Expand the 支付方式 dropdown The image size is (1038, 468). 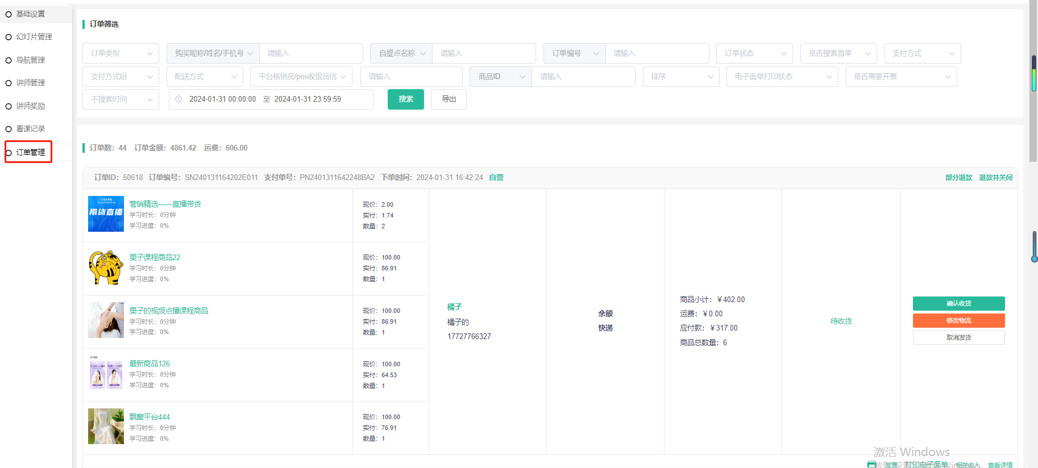tap(922, 53)
